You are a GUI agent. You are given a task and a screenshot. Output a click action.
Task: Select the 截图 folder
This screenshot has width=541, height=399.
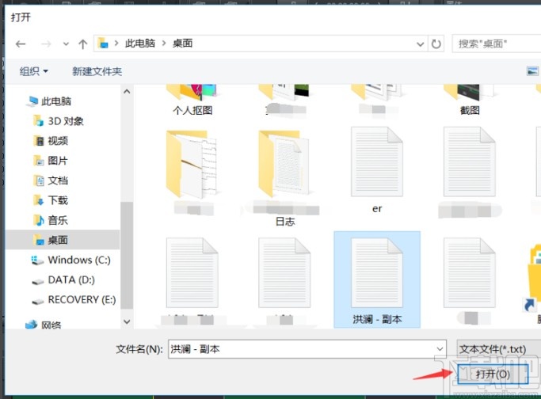point(470,100)
